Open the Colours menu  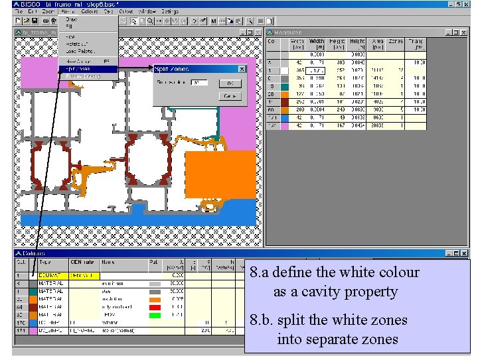coord(90,11)
